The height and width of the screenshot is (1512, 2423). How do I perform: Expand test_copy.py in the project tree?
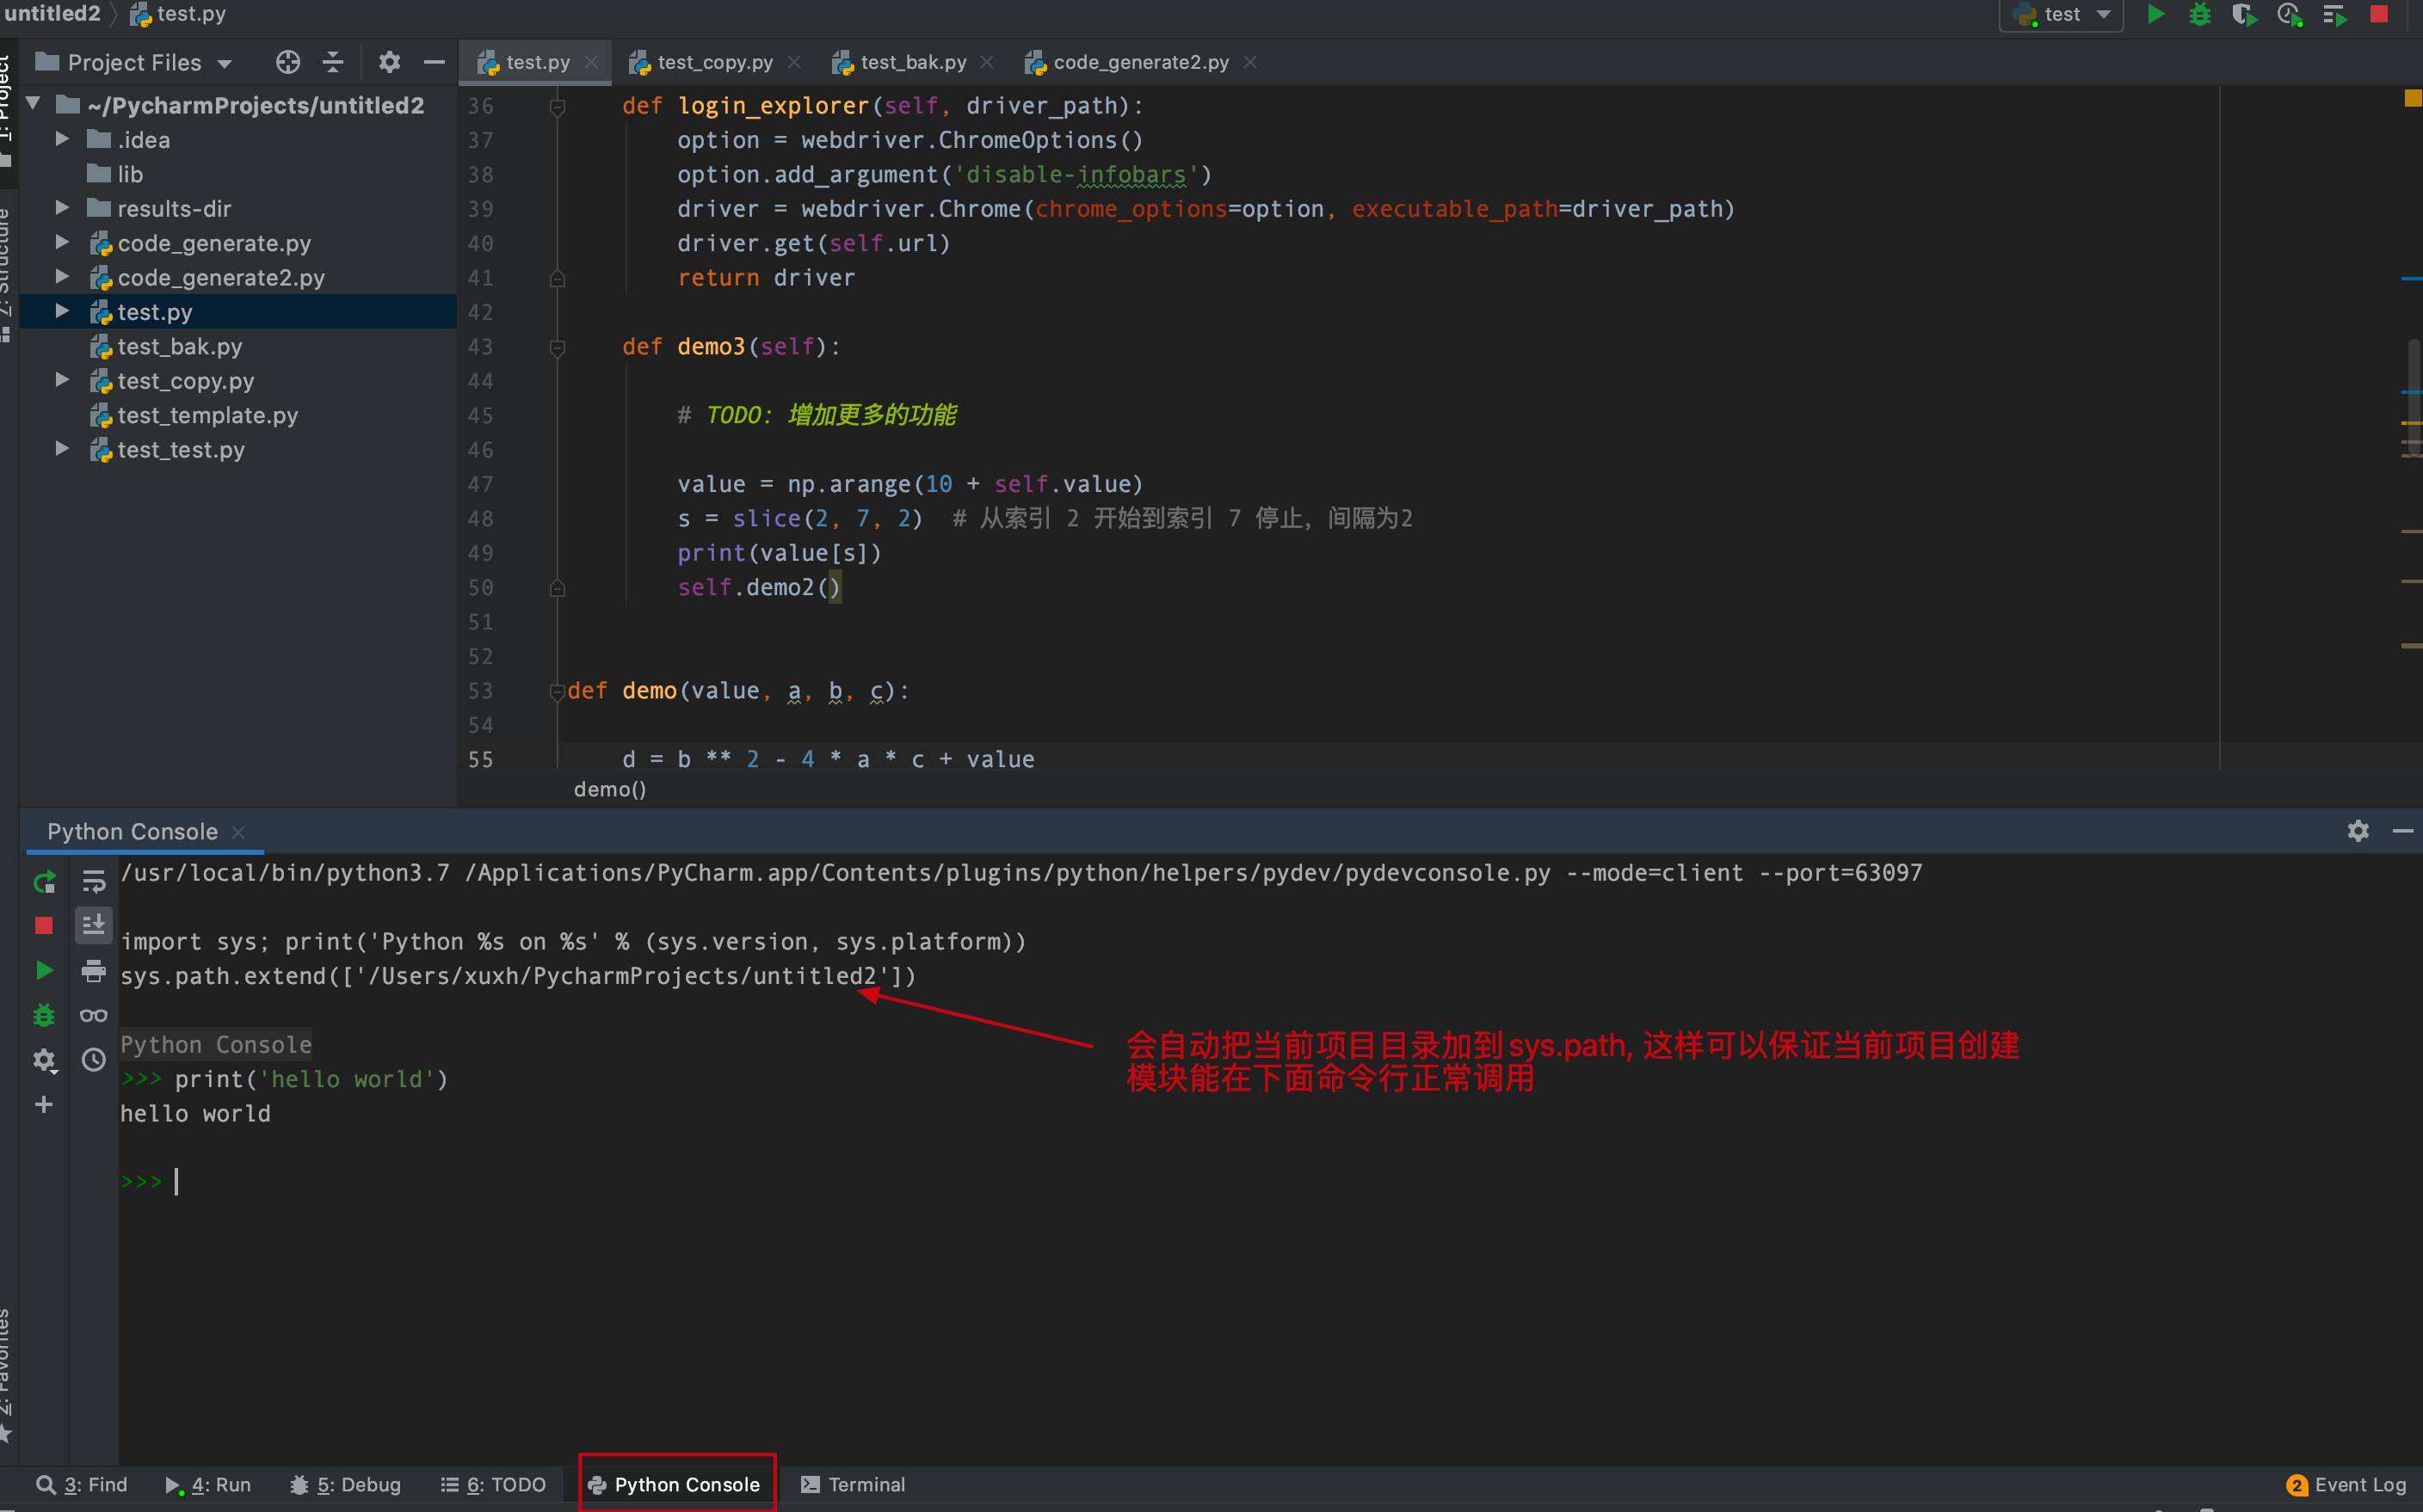click(x=62, y=380)
